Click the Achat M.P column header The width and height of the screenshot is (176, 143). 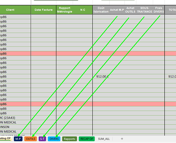coord(117,10)
